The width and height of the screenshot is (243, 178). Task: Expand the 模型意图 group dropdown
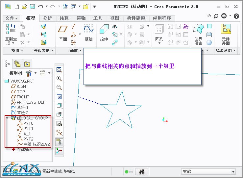tap(226, 50)
